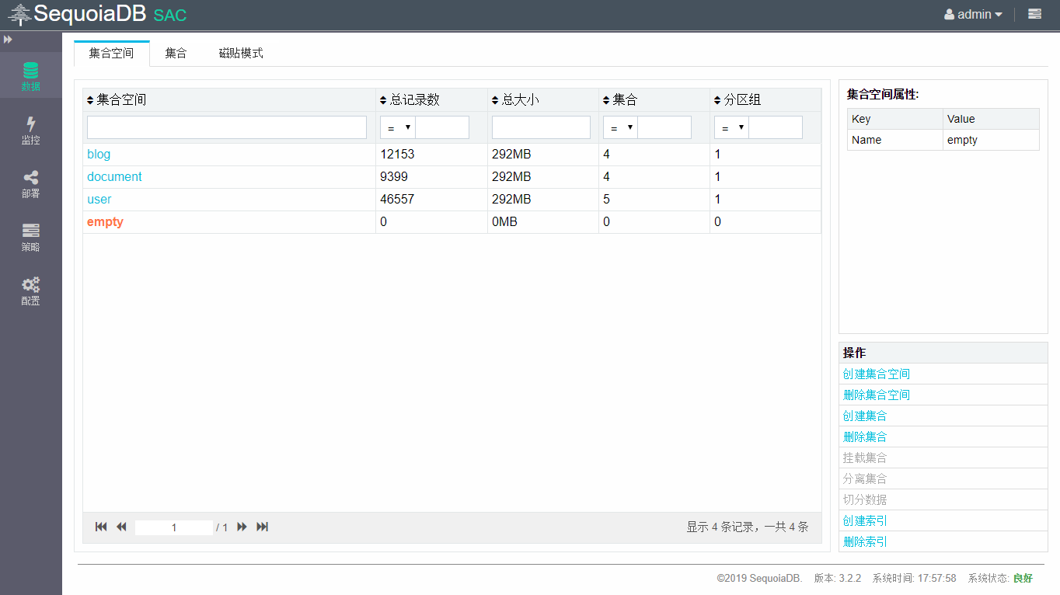Click the 12153 record count cell

[x=431, y=154]
